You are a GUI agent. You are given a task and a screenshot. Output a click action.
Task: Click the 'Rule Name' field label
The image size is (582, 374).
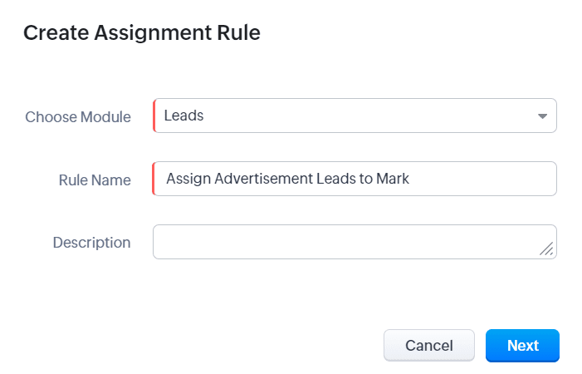pos(95,180)
